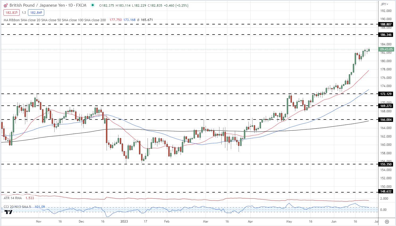Click the close price C182.835
The image size is (396, 226).
click(155, 5)
